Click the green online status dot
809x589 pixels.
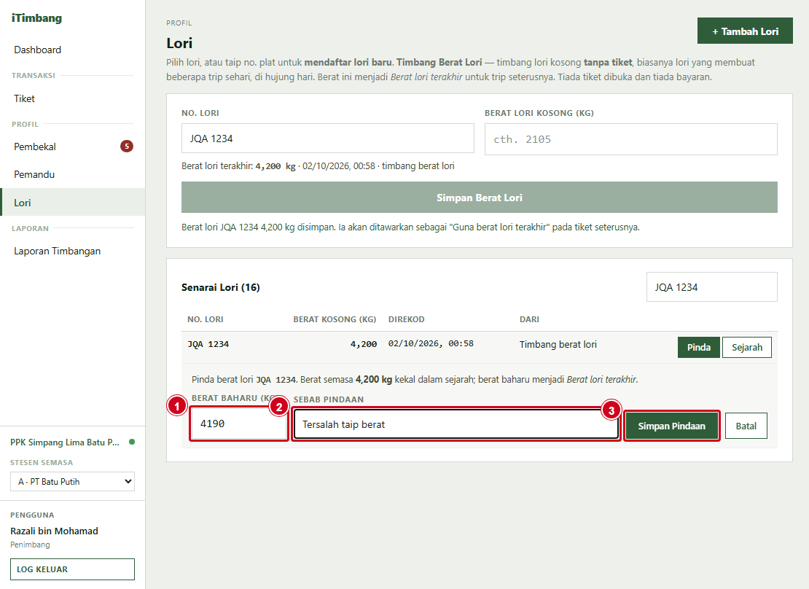[x=132, y=442]
